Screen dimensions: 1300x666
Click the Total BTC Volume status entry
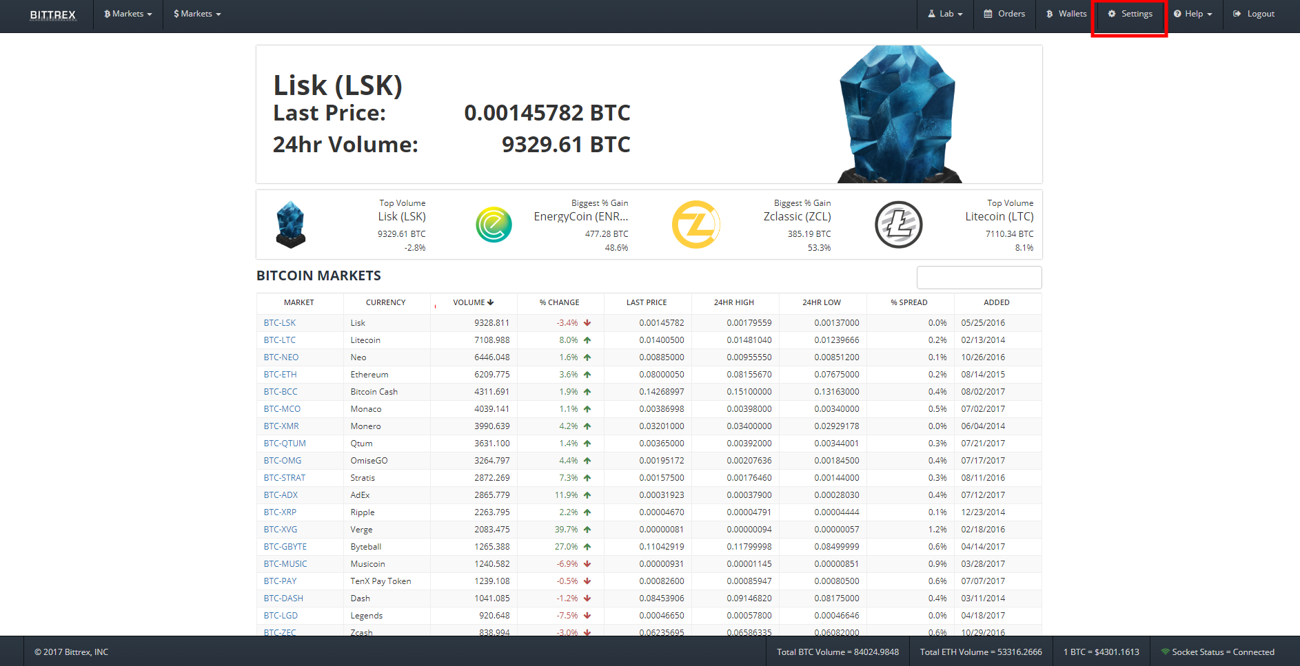(x=837, y=652)
